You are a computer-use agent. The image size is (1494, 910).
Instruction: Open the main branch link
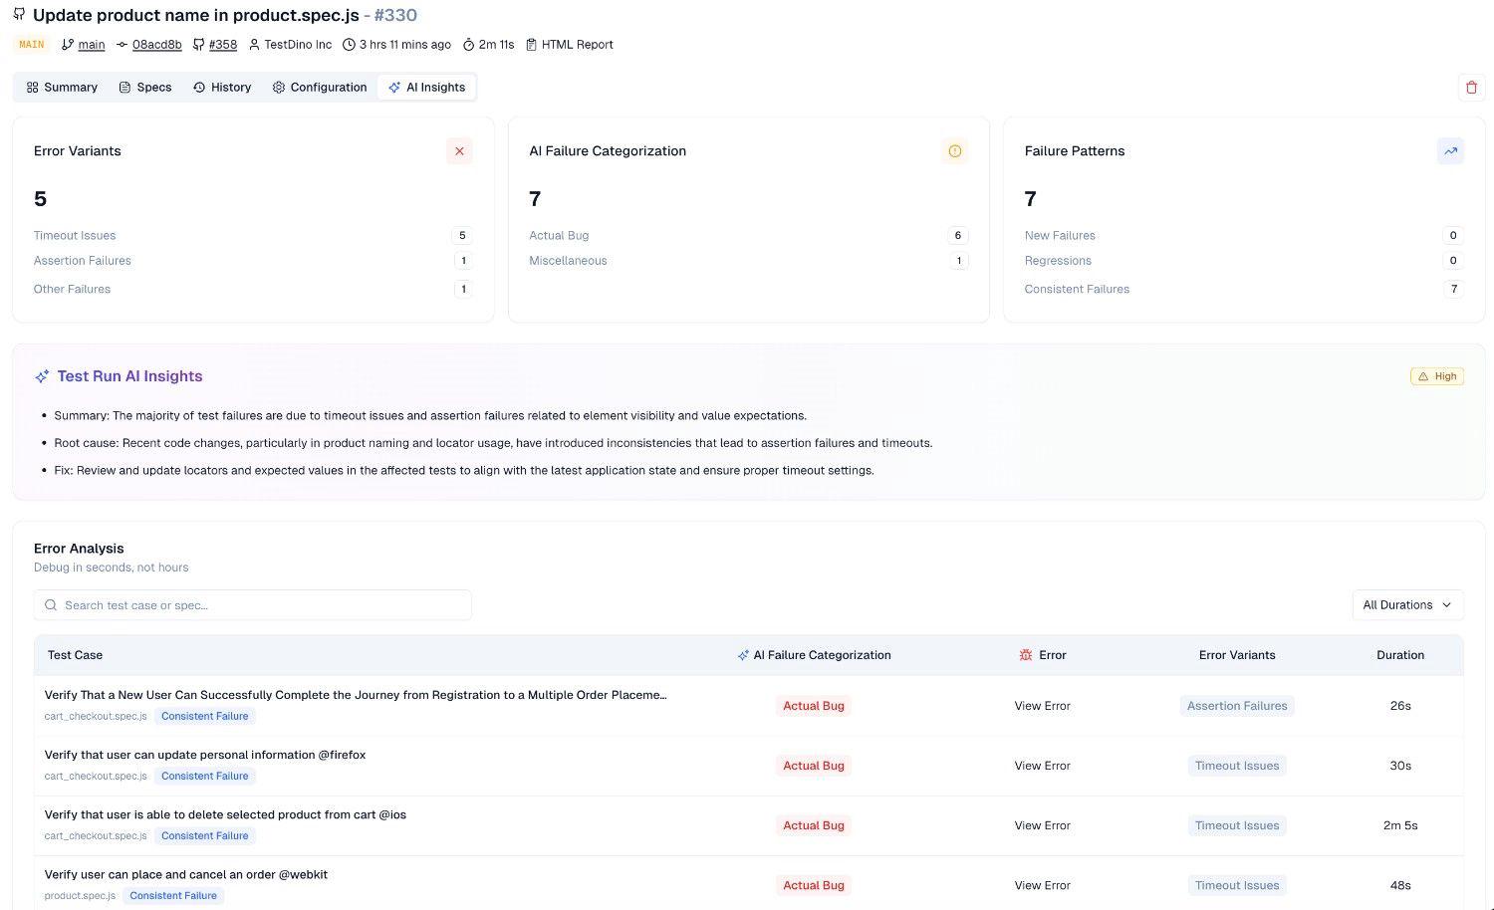click(x=92, y=45)
